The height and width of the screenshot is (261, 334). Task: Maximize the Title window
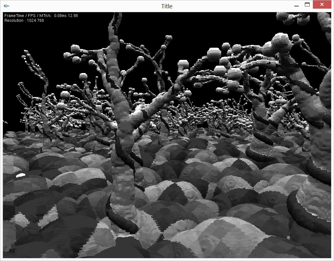(307, 5)
